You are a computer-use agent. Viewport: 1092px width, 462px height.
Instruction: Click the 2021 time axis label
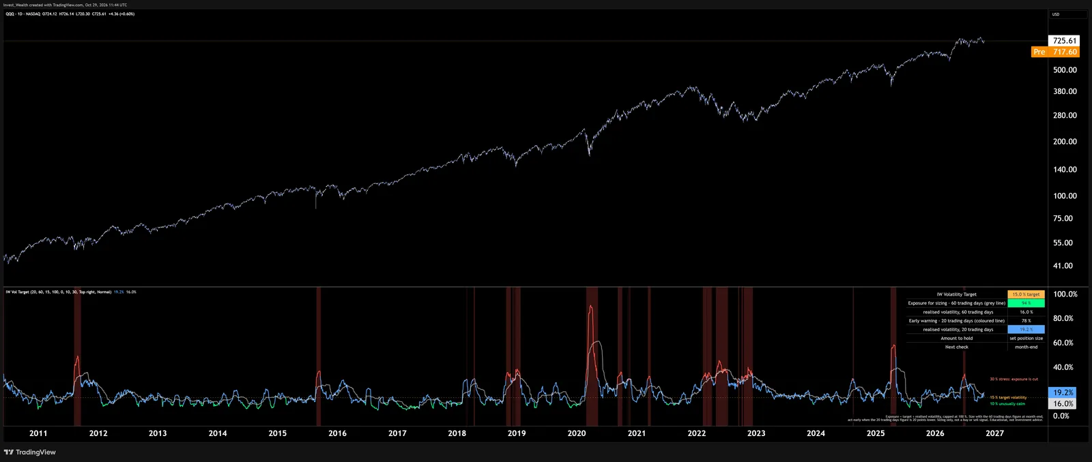click(x=637, y=433)
